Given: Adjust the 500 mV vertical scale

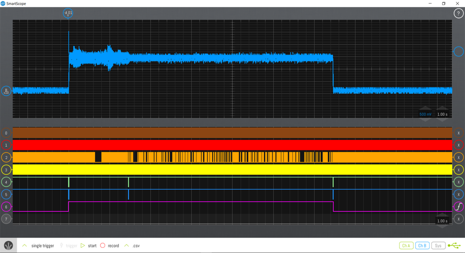Looking at the screenshot, I should [x=425, y=114].
